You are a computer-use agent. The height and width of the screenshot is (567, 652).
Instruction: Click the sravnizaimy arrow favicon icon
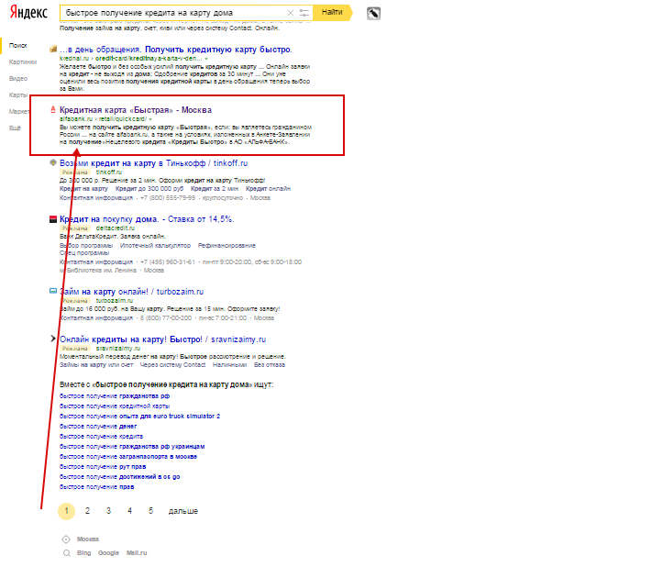pos(53,339)
